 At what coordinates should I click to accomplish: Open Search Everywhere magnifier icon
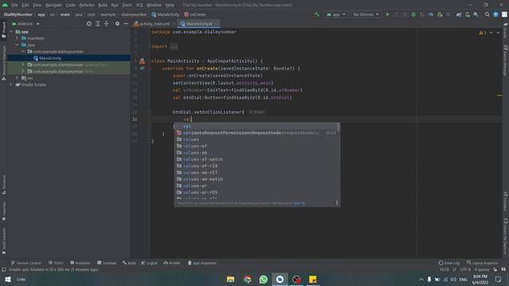click(x=487, y=14)
